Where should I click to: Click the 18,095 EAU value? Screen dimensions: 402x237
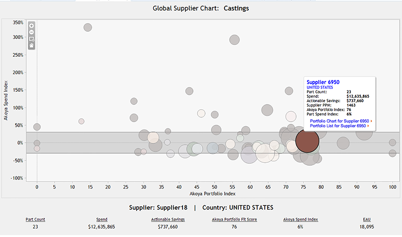coord(367,227)
